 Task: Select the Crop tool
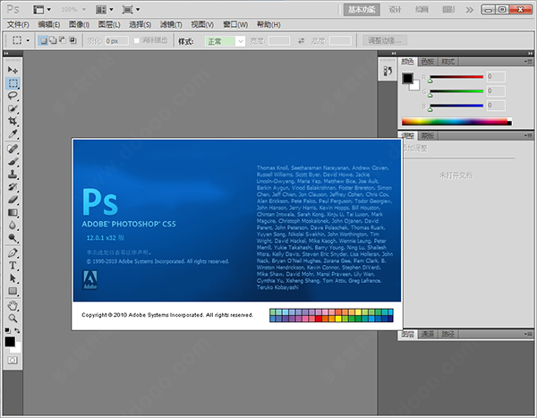pyautogui.click(x=13, y=121)
